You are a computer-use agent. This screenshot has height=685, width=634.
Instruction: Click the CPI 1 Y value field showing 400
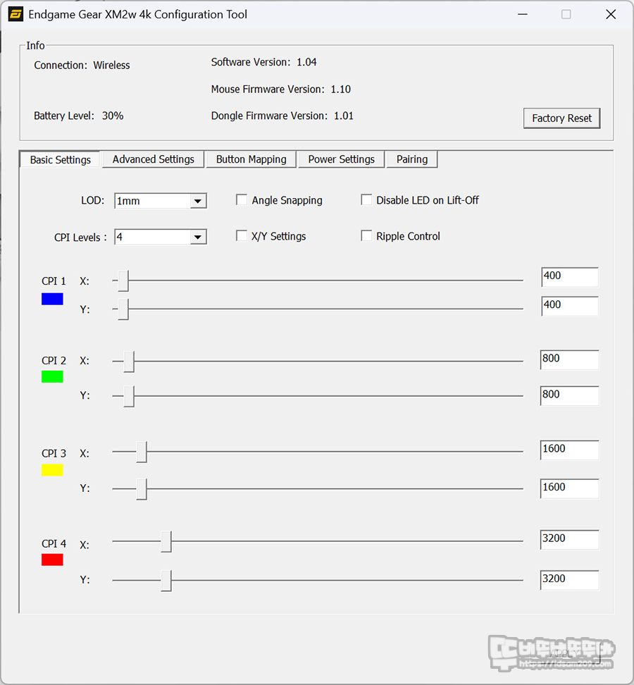570,307
